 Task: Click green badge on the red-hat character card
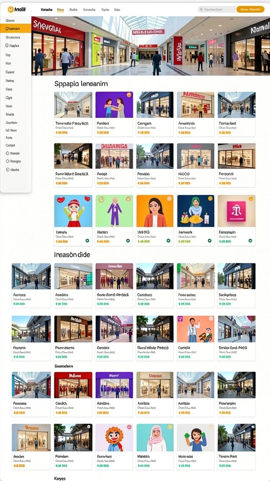point(87,241)
